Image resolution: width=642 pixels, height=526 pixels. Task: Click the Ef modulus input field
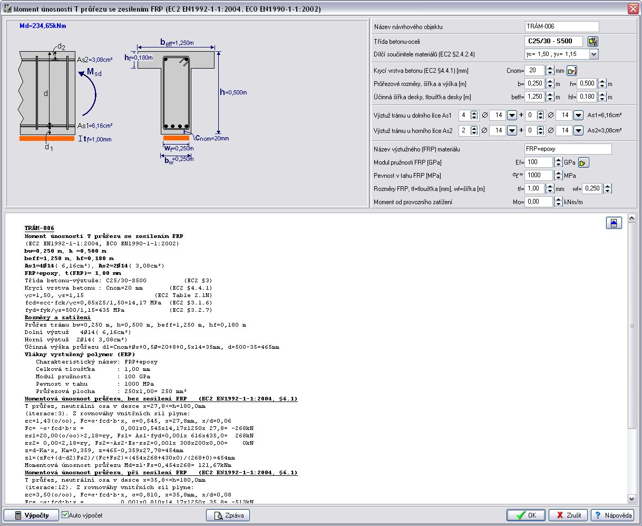coord(539,162)
